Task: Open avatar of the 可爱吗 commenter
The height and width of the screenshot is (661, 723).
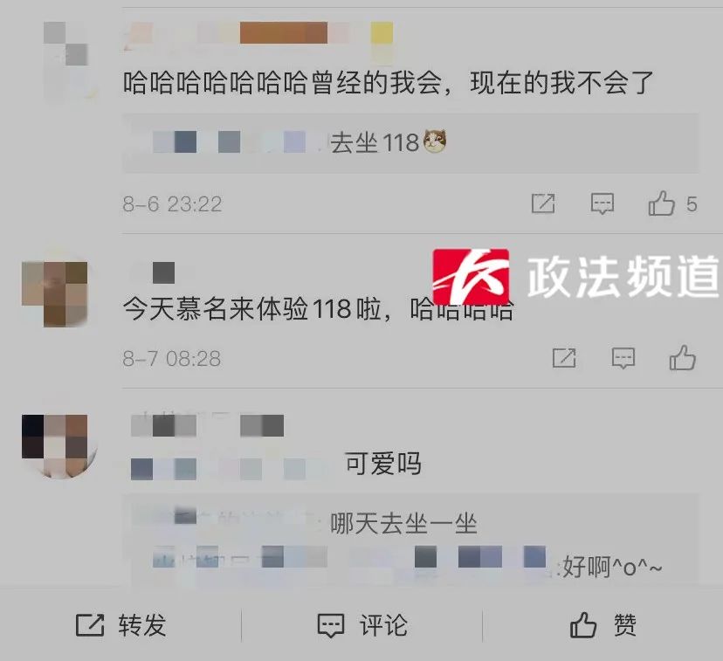Action: [58, 446]
